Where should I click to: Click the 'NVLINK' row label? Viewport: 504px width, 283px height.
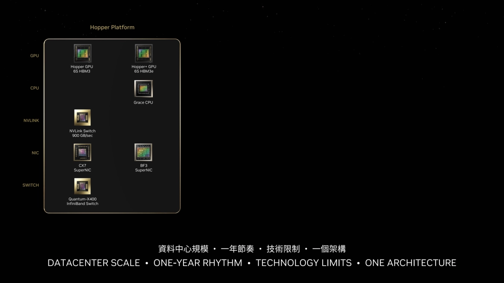pyautogui.click(x=31, y=121)
